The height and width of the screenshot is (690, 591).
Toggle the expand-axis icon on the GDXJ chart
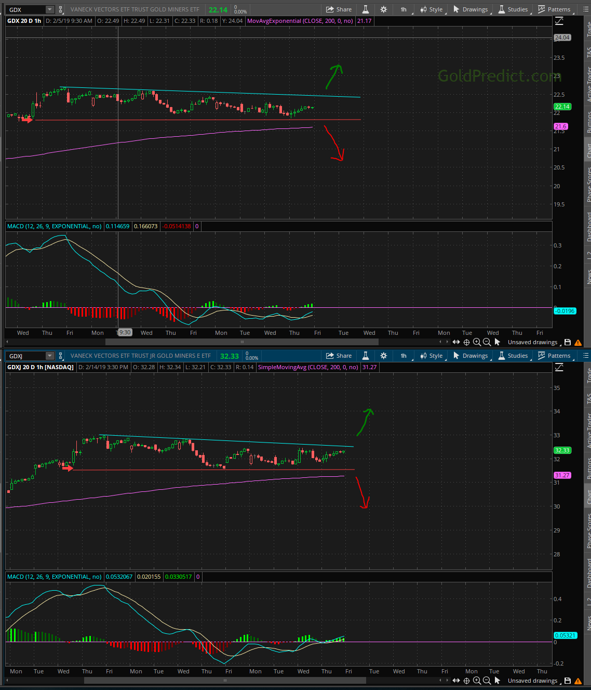click(x=559, y=367)
